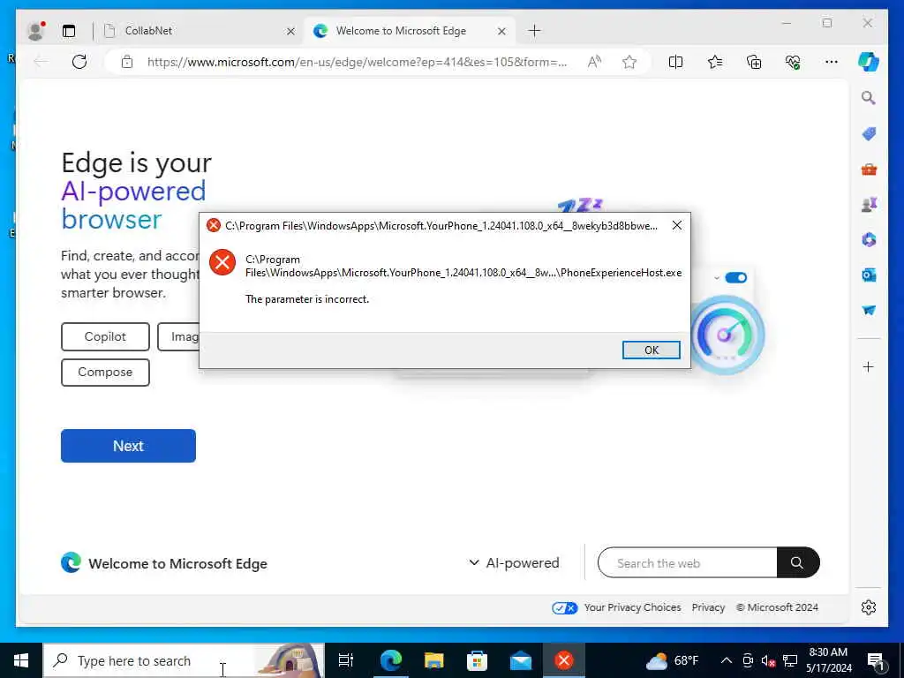Expand the AI-powered dropdown
Viewport: 904px width, 678px height.
tap(514, 562)
